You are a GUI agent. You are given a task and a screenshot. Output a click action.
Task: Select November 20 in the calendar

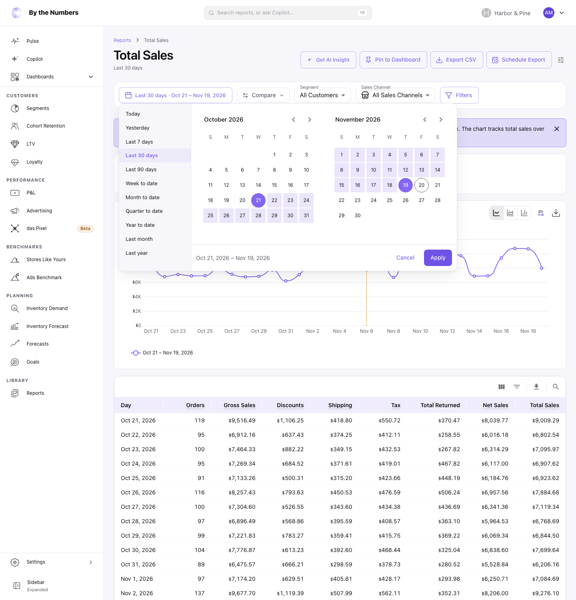(x=422, y=185)
